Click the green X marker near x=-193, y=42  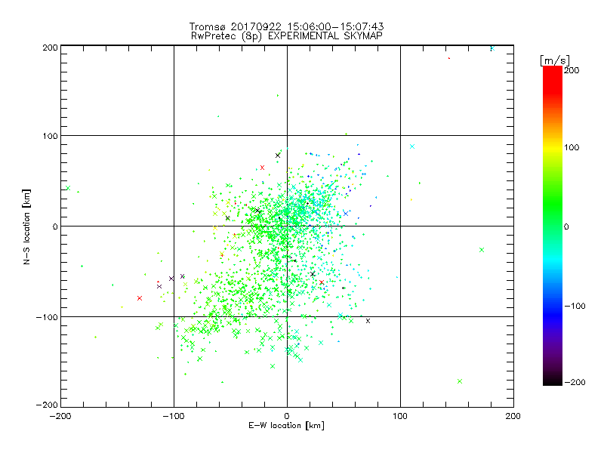tap(68, 188)
